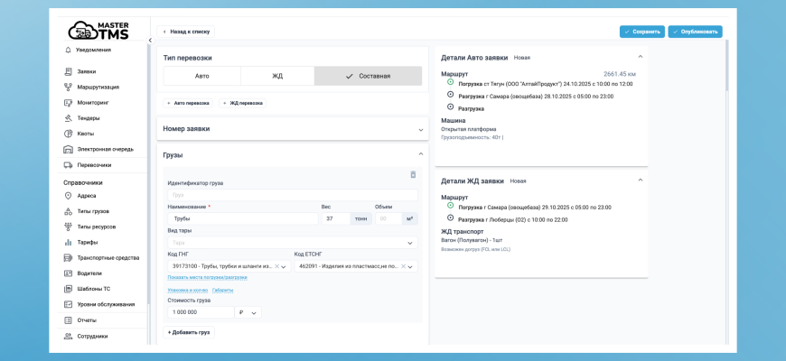Expand the Номер заявки section

point(420,129)
